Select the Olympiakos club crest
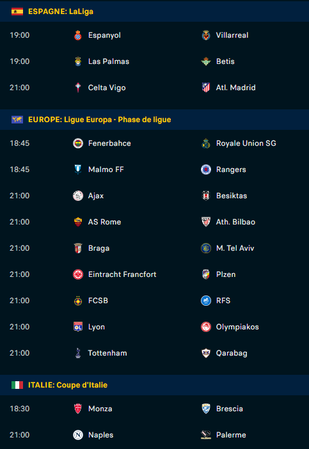 point(206,327)
